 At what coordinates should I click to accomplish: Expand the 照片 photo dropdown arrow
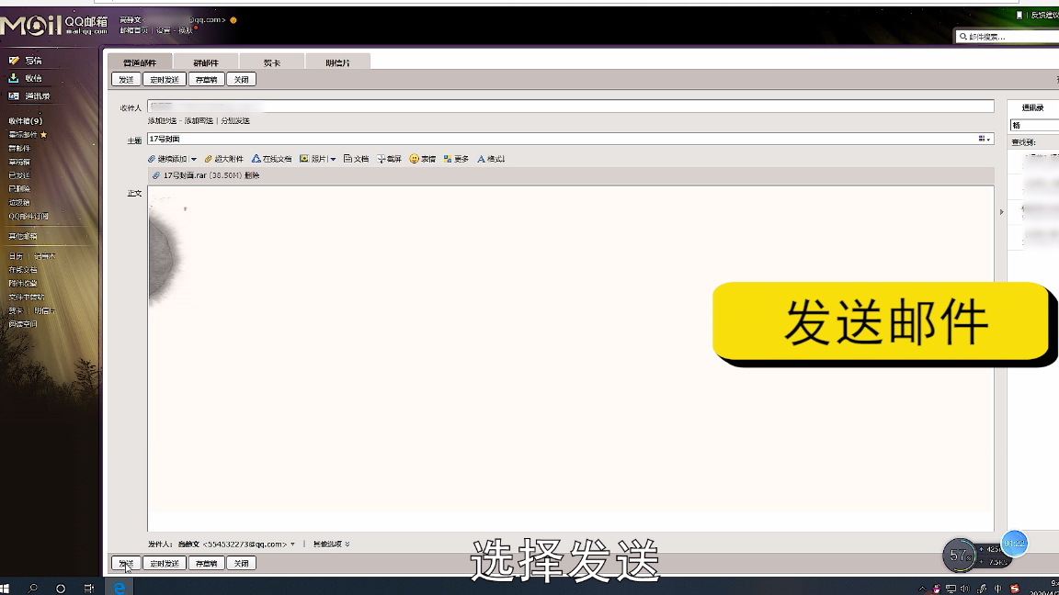(333, 160)
